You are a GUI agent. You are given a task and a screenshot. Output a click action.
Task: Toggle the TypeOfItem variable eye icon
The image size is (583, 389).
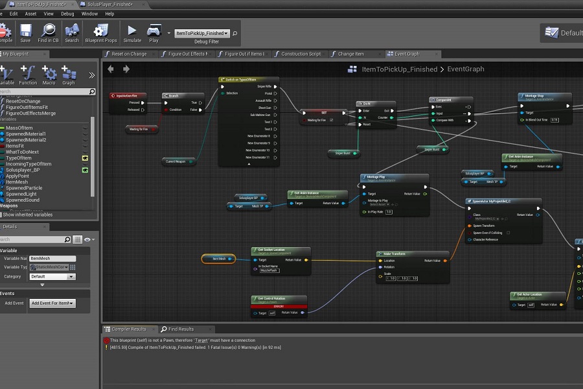(85, 158)
